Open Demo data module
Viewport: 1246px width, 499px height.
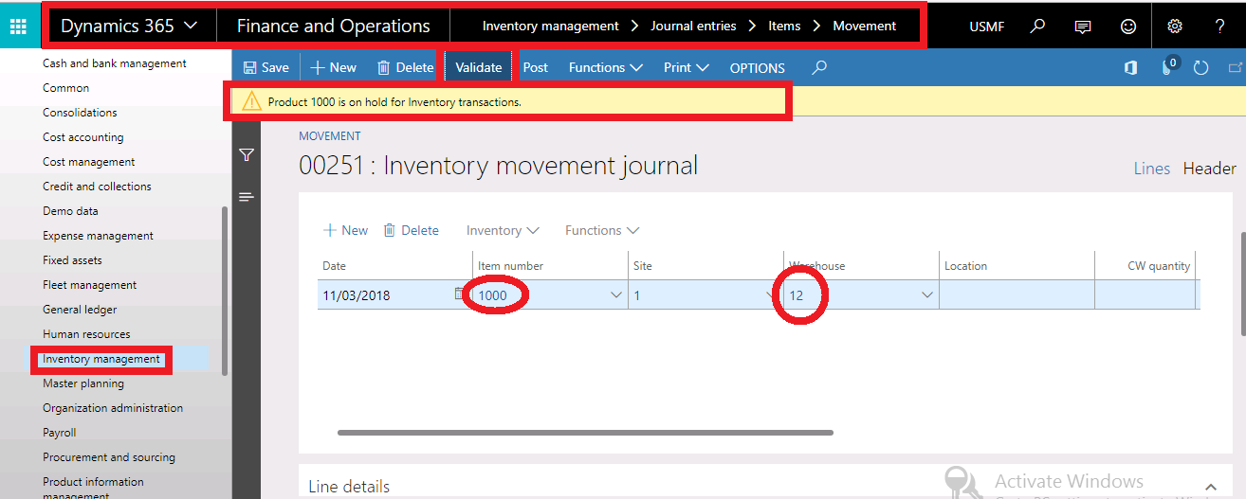[x=70, y=211]
